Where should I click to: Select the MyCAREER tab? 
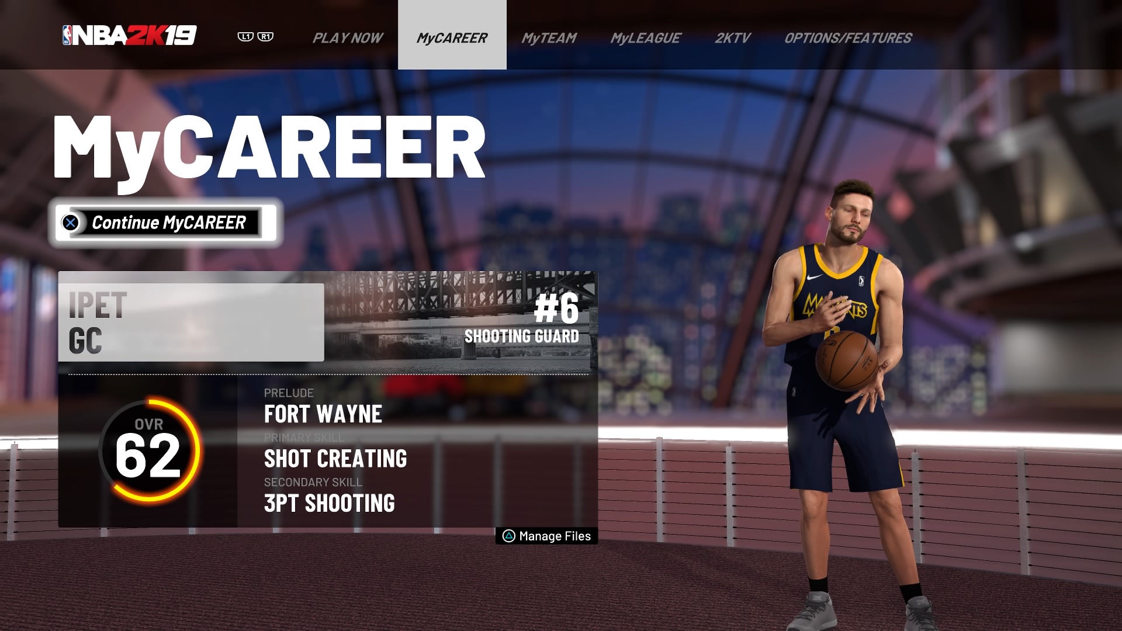coord(452,38)
